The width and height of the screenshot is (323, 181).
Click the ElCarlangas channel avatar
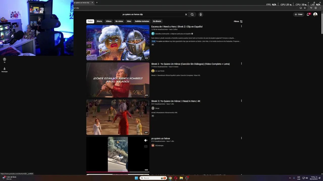click(153, 145)
